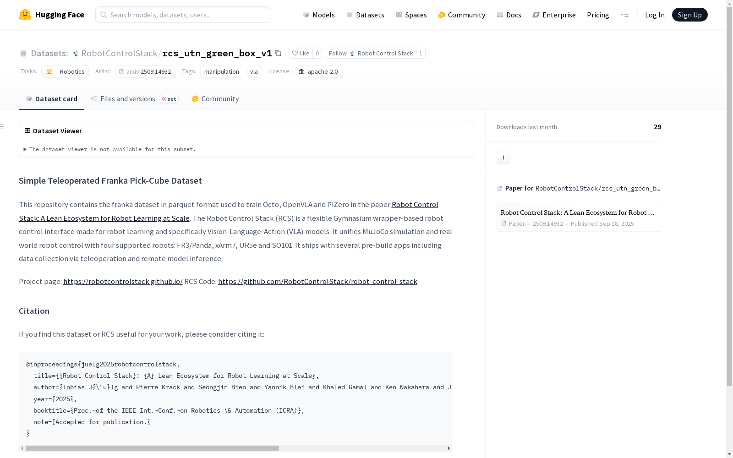Screen dimensions: 733x458
Task: Click the Citation heading
Action: point(34,311)
